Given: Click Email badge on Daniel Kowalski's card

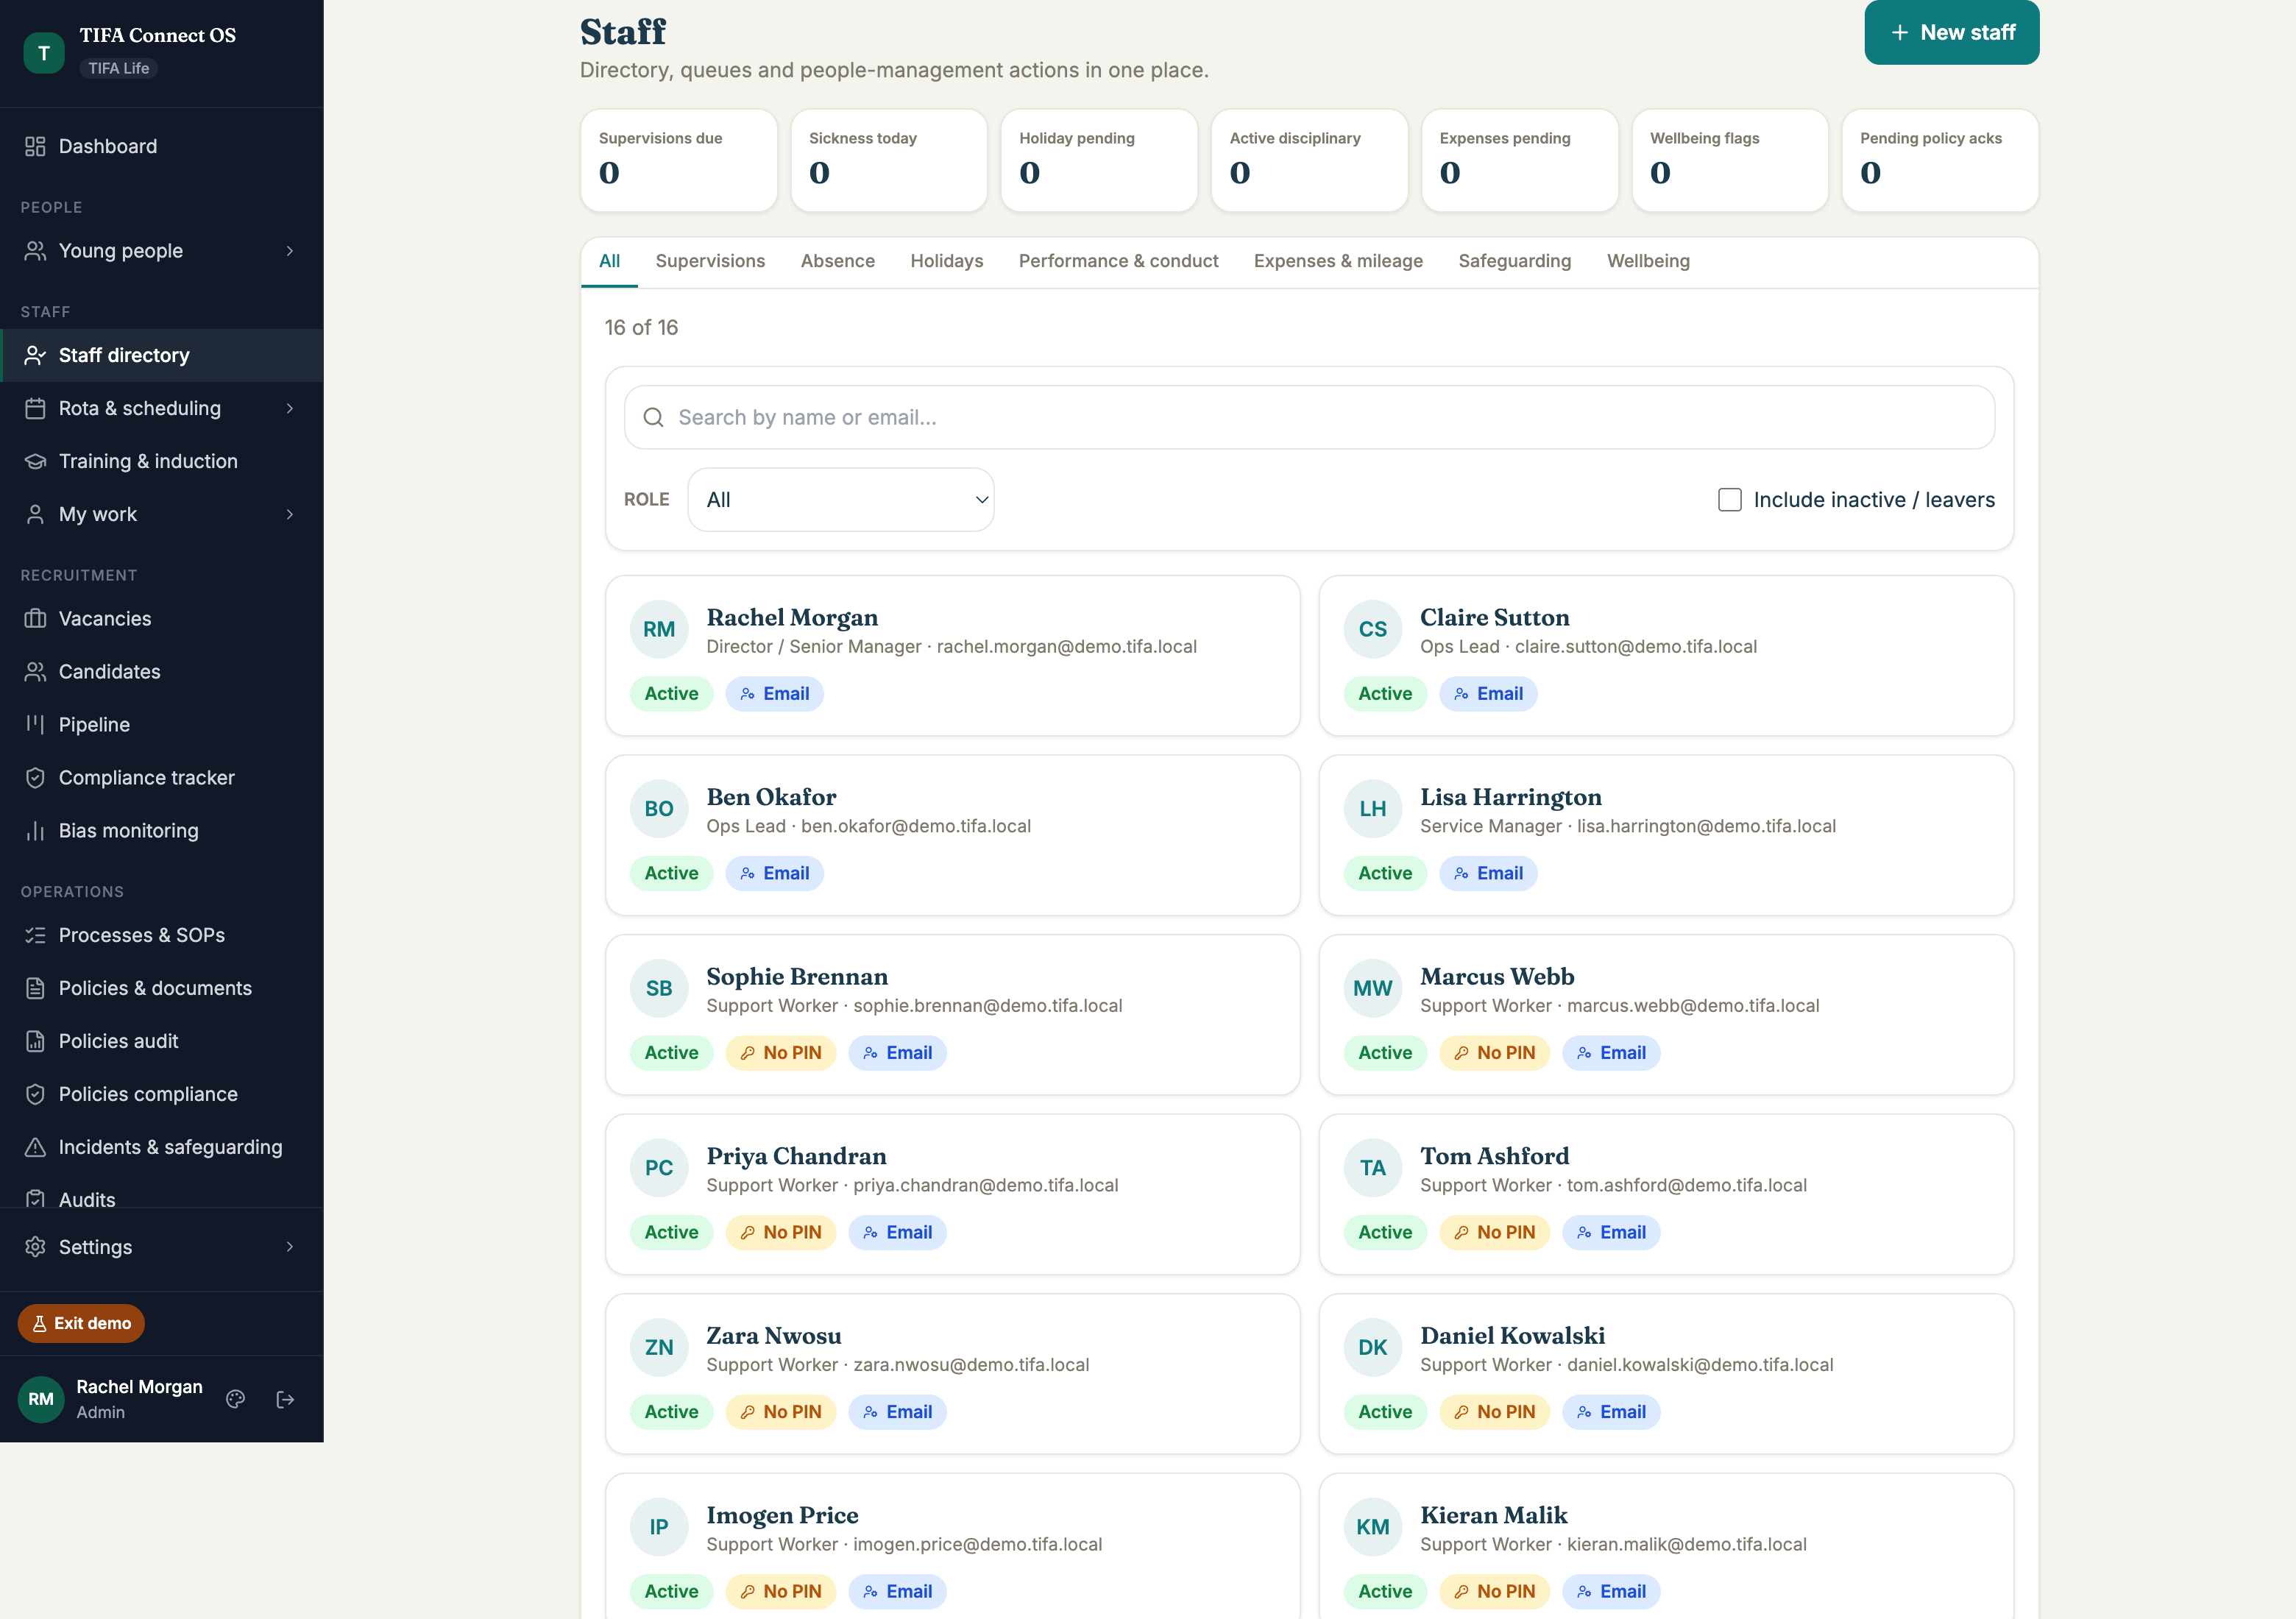Looking at the screenshot, I should click(x=1611, y=1412).
